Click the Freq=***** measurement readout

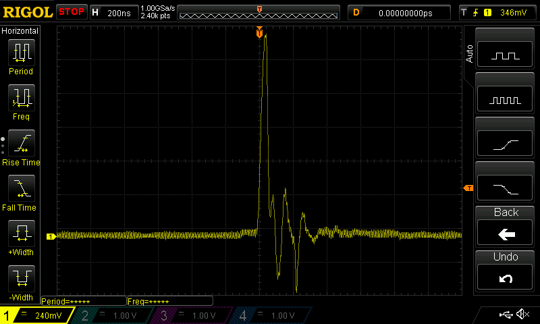(170, 301)
